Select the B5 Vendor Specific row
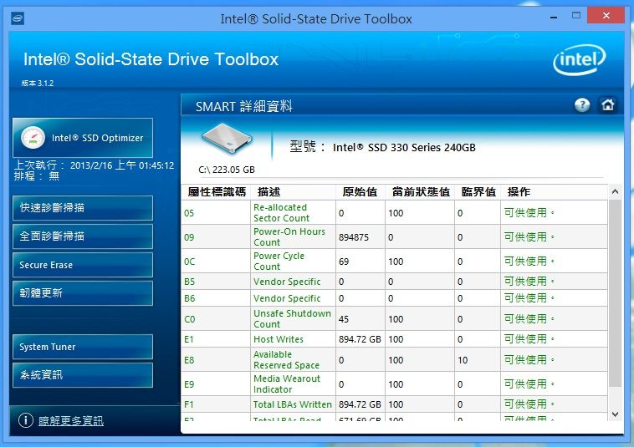Viewport: 634px width, 447px height. 395,282
